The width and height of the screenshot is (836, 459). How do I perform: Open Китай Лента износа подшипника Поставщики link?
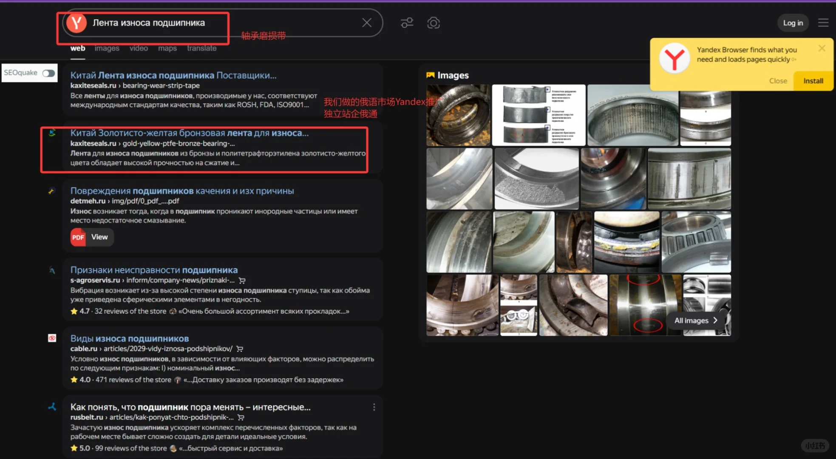(x=173, y=75)
